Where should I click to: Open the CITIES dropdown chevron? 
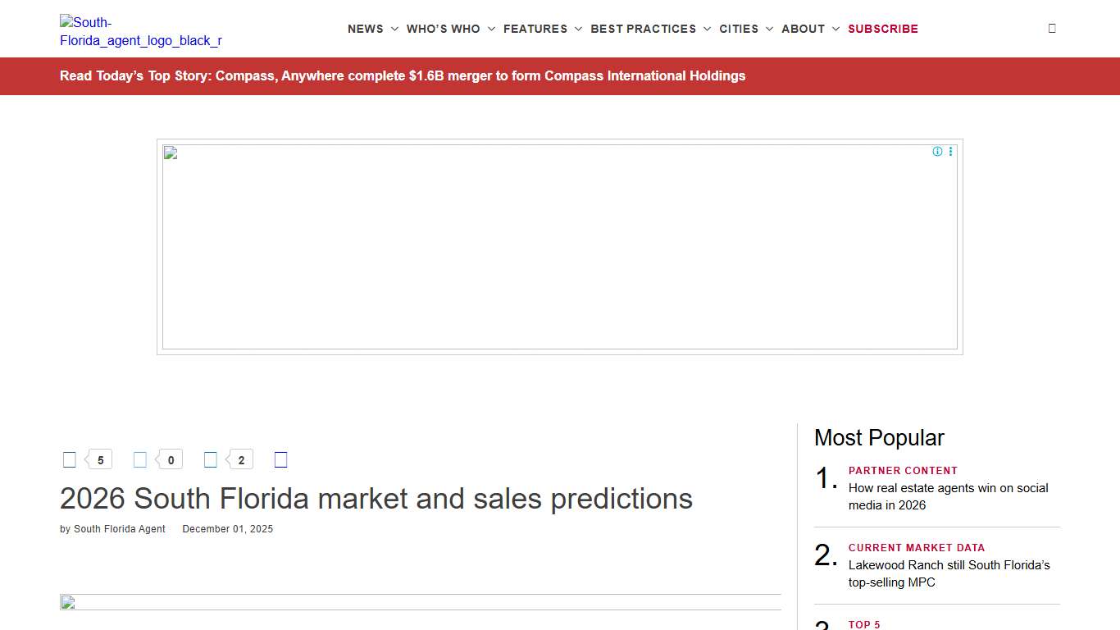point(769,29)
